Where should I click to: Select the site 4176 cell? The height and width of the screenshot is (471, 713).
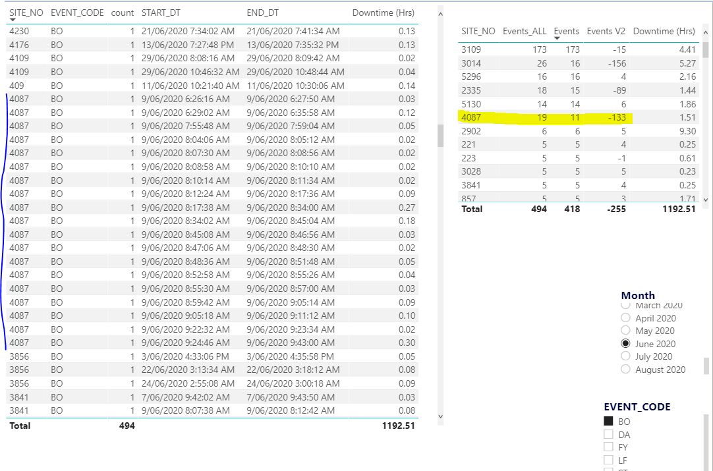point(19,45)
